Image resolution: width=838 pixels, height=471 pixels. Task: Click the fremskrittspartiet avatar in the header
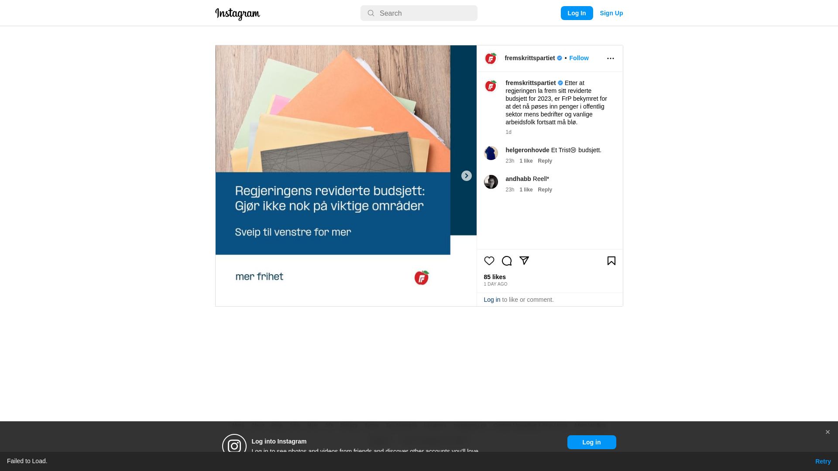491,58
